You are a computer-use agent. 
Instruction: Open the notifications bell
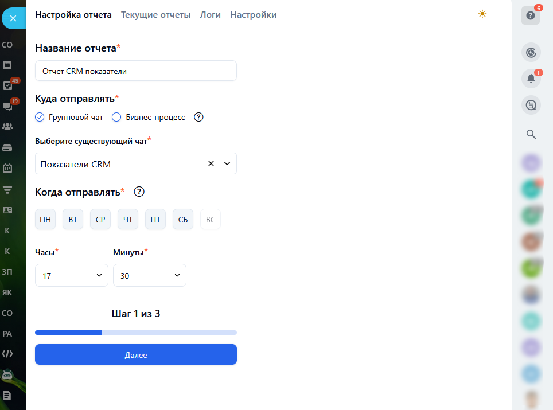tap(531, 79)
